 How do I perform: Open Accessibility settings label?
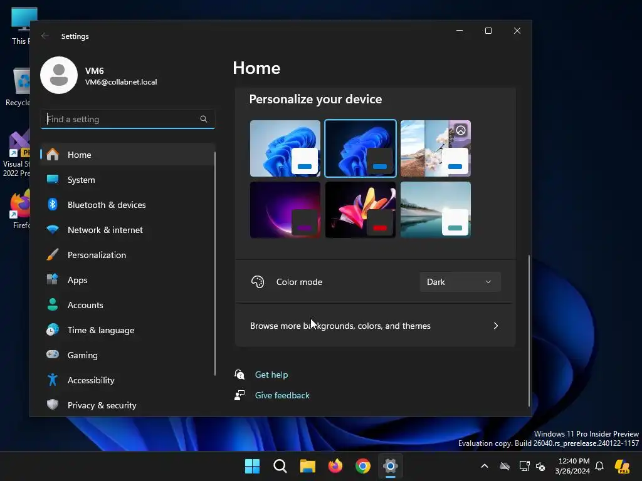click(91, 380)
